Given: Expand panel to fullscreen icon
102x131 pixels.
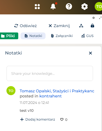Looking at the screenshot, I should [x=100, y=18].
